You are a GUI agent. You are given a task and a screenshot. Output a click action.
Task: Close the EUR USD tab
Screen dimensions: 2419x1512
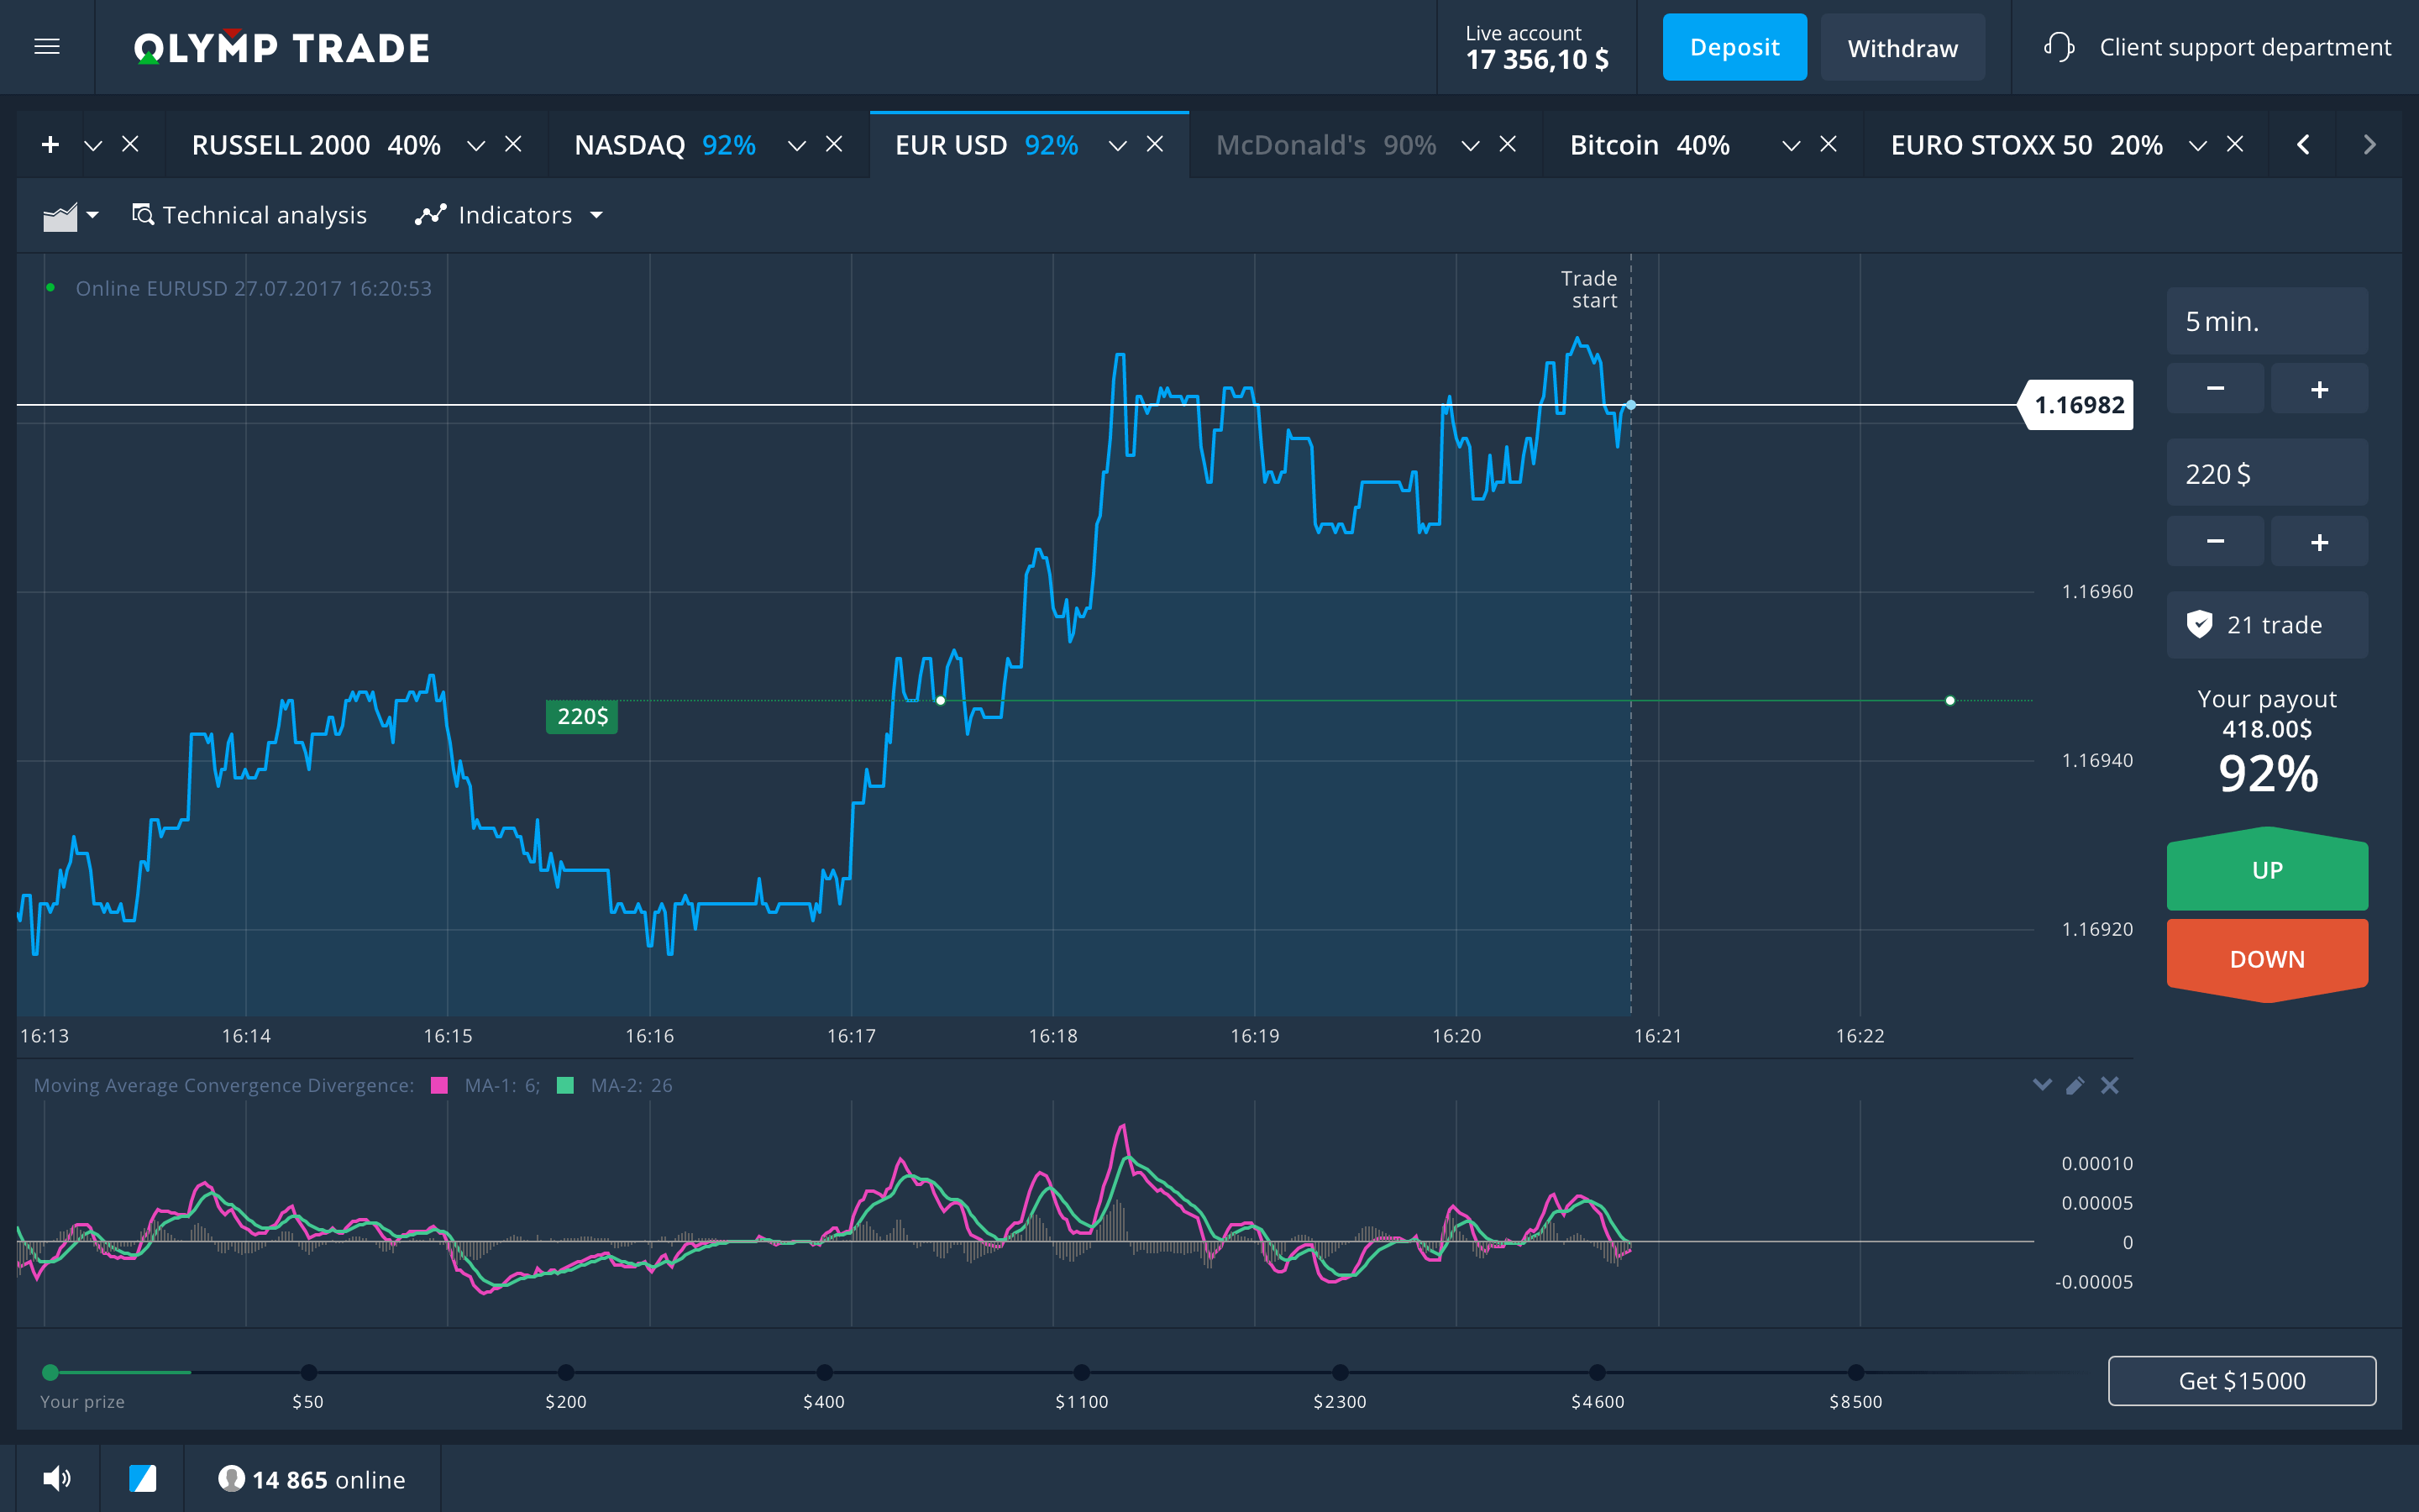coord(1155,144)
